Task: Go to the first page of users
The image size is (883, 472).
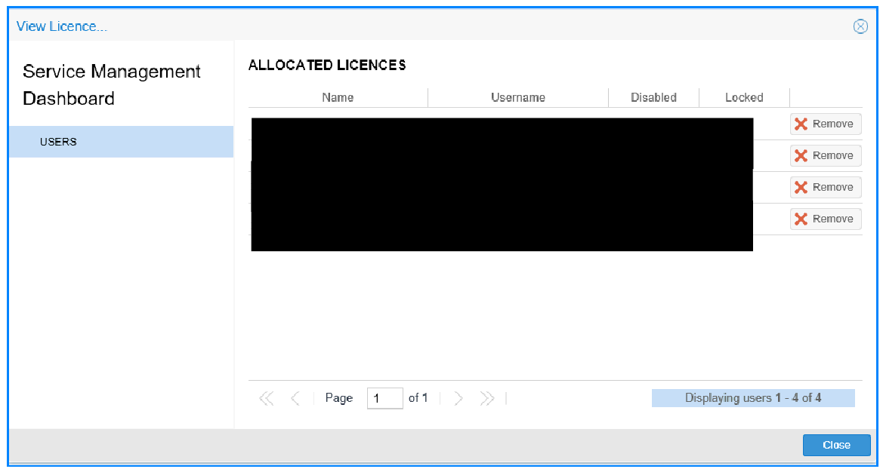Action: click(266, 399)
